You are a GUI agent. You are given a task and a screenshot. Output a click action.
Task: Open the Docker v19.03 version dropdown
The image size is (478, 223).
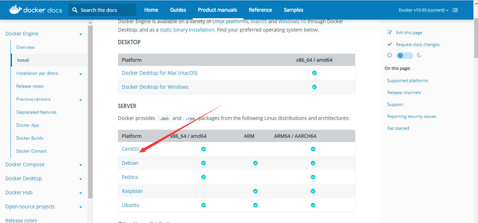click(423, 10)
